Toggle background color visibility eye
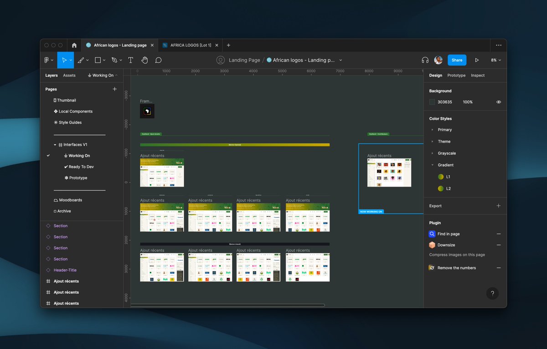 tap(499, 102)
